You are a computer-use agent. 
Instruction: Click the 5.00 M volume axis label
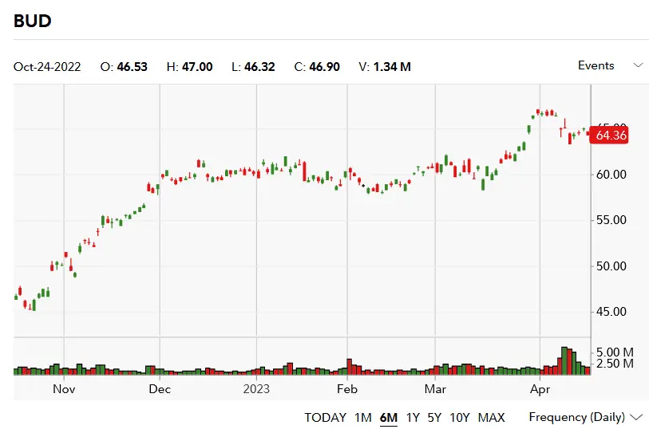pyautogui.click(x=615, y=352)
